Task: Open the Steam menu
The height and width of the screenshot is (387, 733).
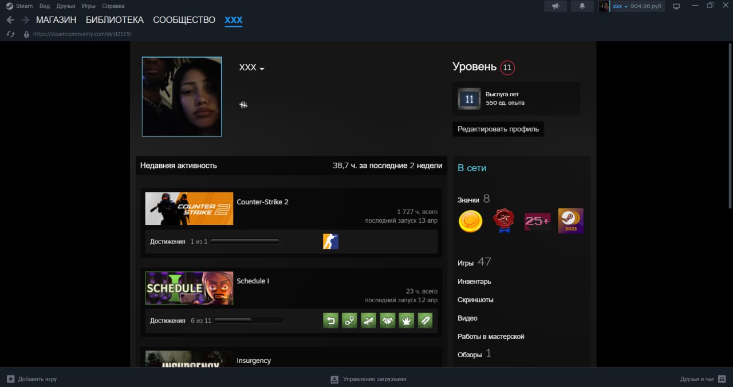Action: pos(24,6)
